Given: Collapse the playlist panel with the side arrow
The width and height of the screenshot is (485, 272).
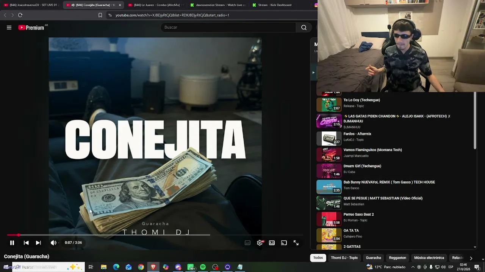Looking at the screenshot, I should click(x=313, y=72).
